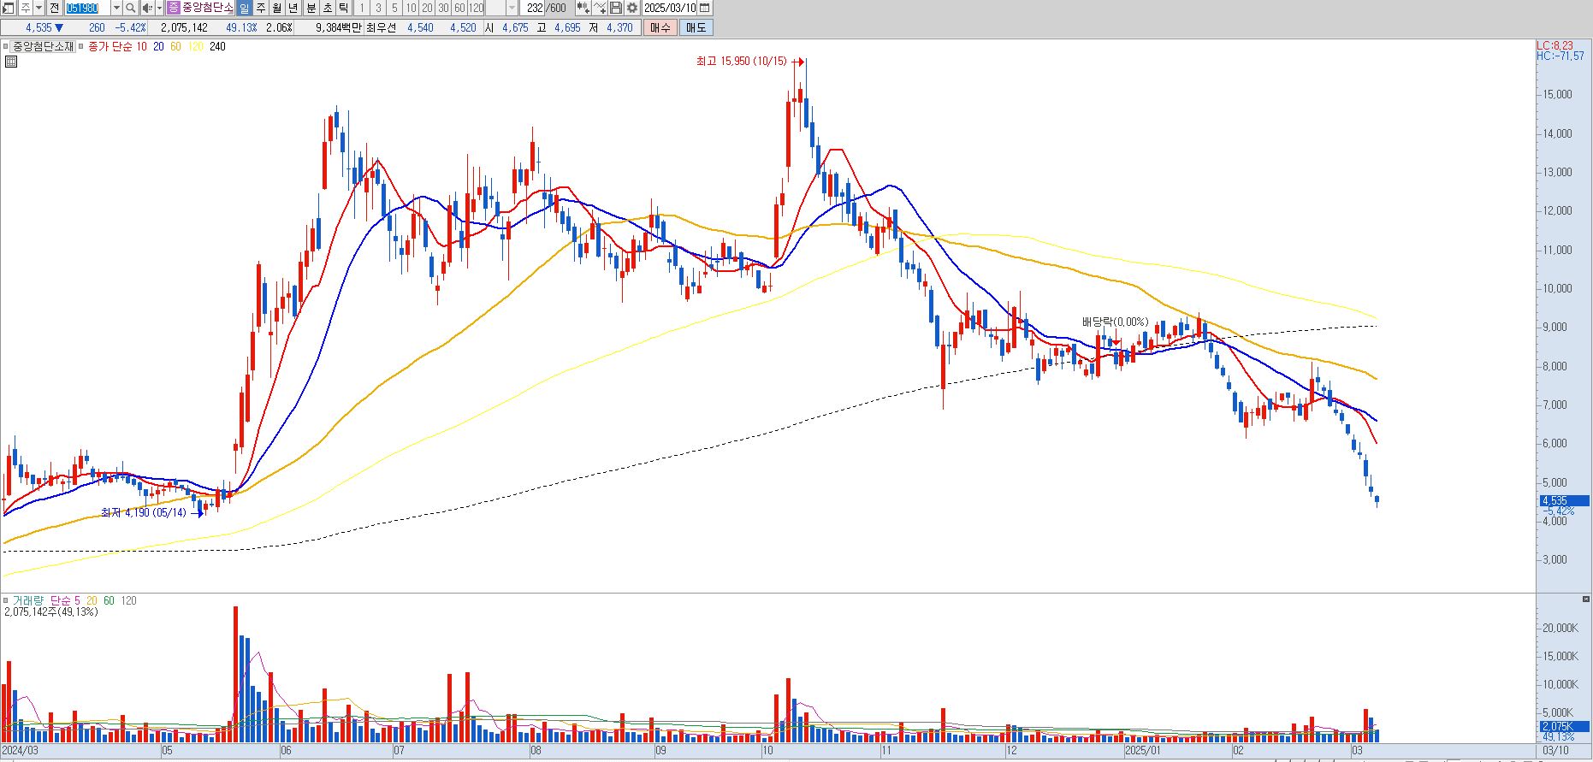Click the window layout icon at toolbar start
The image size is (1593, 762).
click(9, 8)
